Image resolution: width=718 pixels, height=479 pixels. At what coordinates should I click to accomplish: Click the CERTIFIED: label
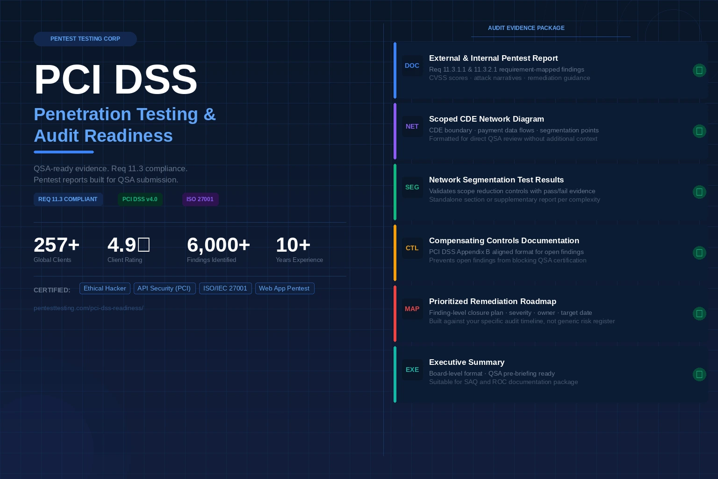click(x=52, y=290)
